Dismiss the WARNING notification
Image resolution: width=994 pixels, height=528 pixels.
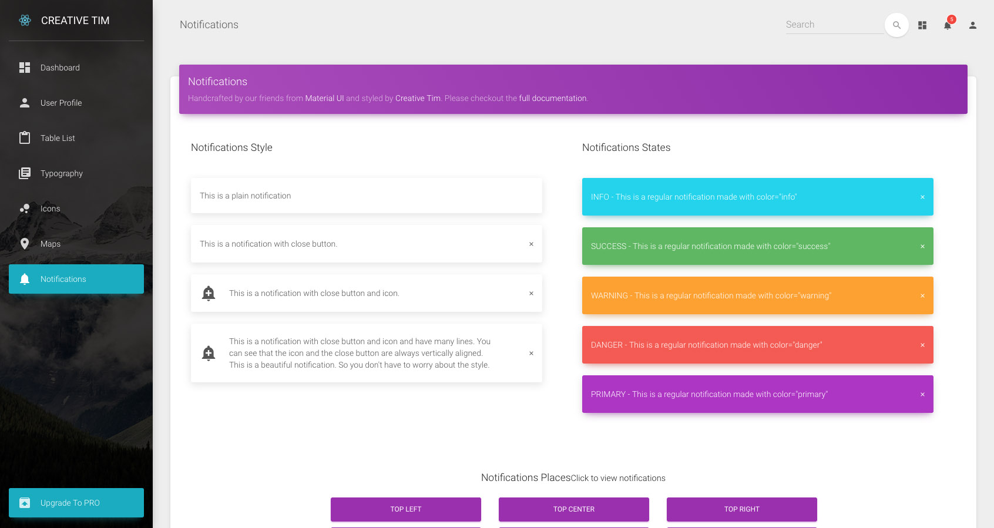click(922, 296)
